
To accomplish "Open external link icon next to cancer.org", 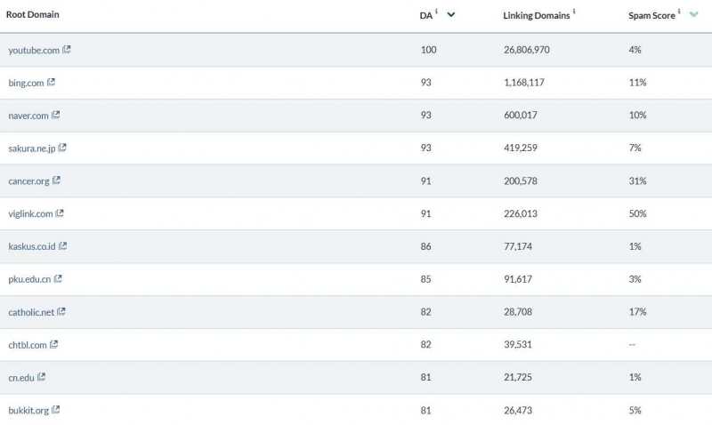I will click(57, 180).
